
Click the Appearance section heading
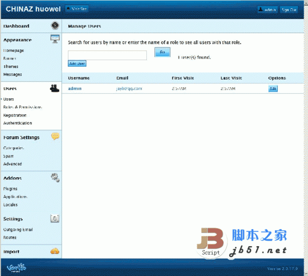click(x=18, y=40)
